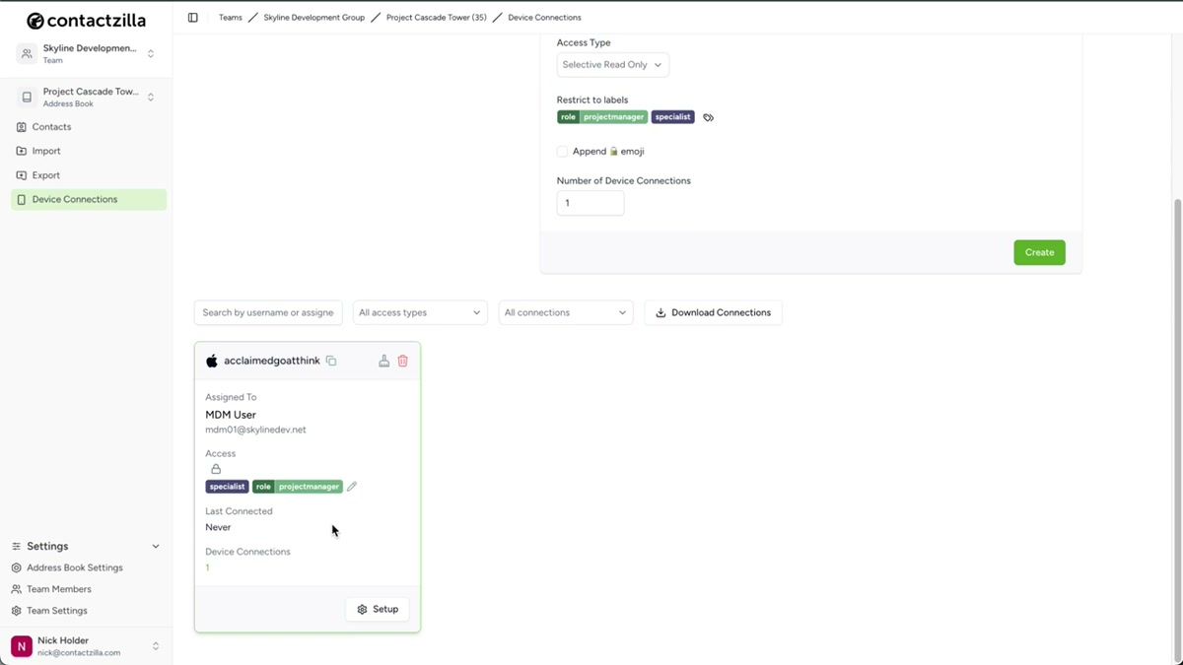The height and width of the screenshot is (665, 1183).
Task: Click the Never last connected value
Action: coord(218,527)
